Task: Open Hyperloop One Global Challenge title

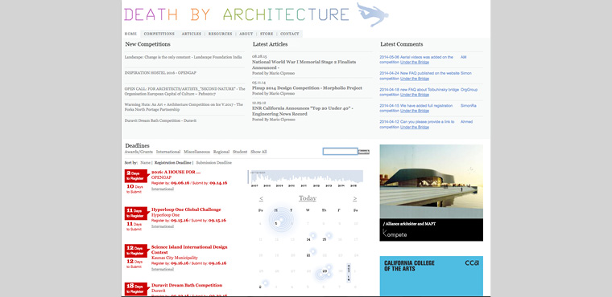Action: click(x=186, y=210)
